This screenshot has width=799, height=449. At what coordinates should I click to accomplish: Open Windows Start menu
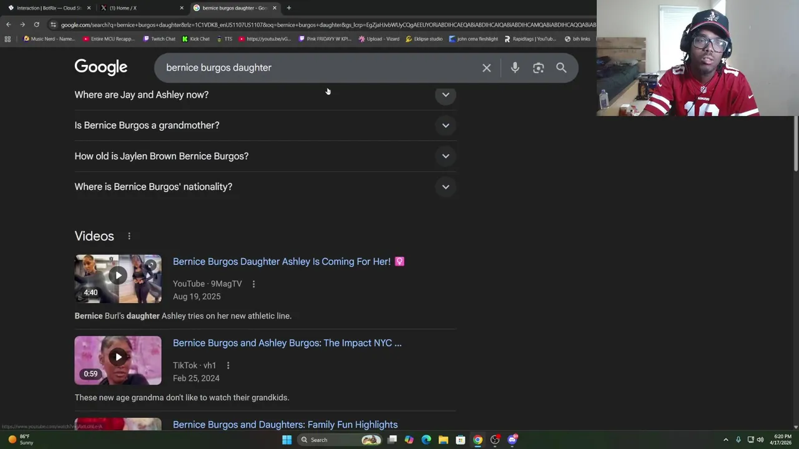tap(287, 440)
